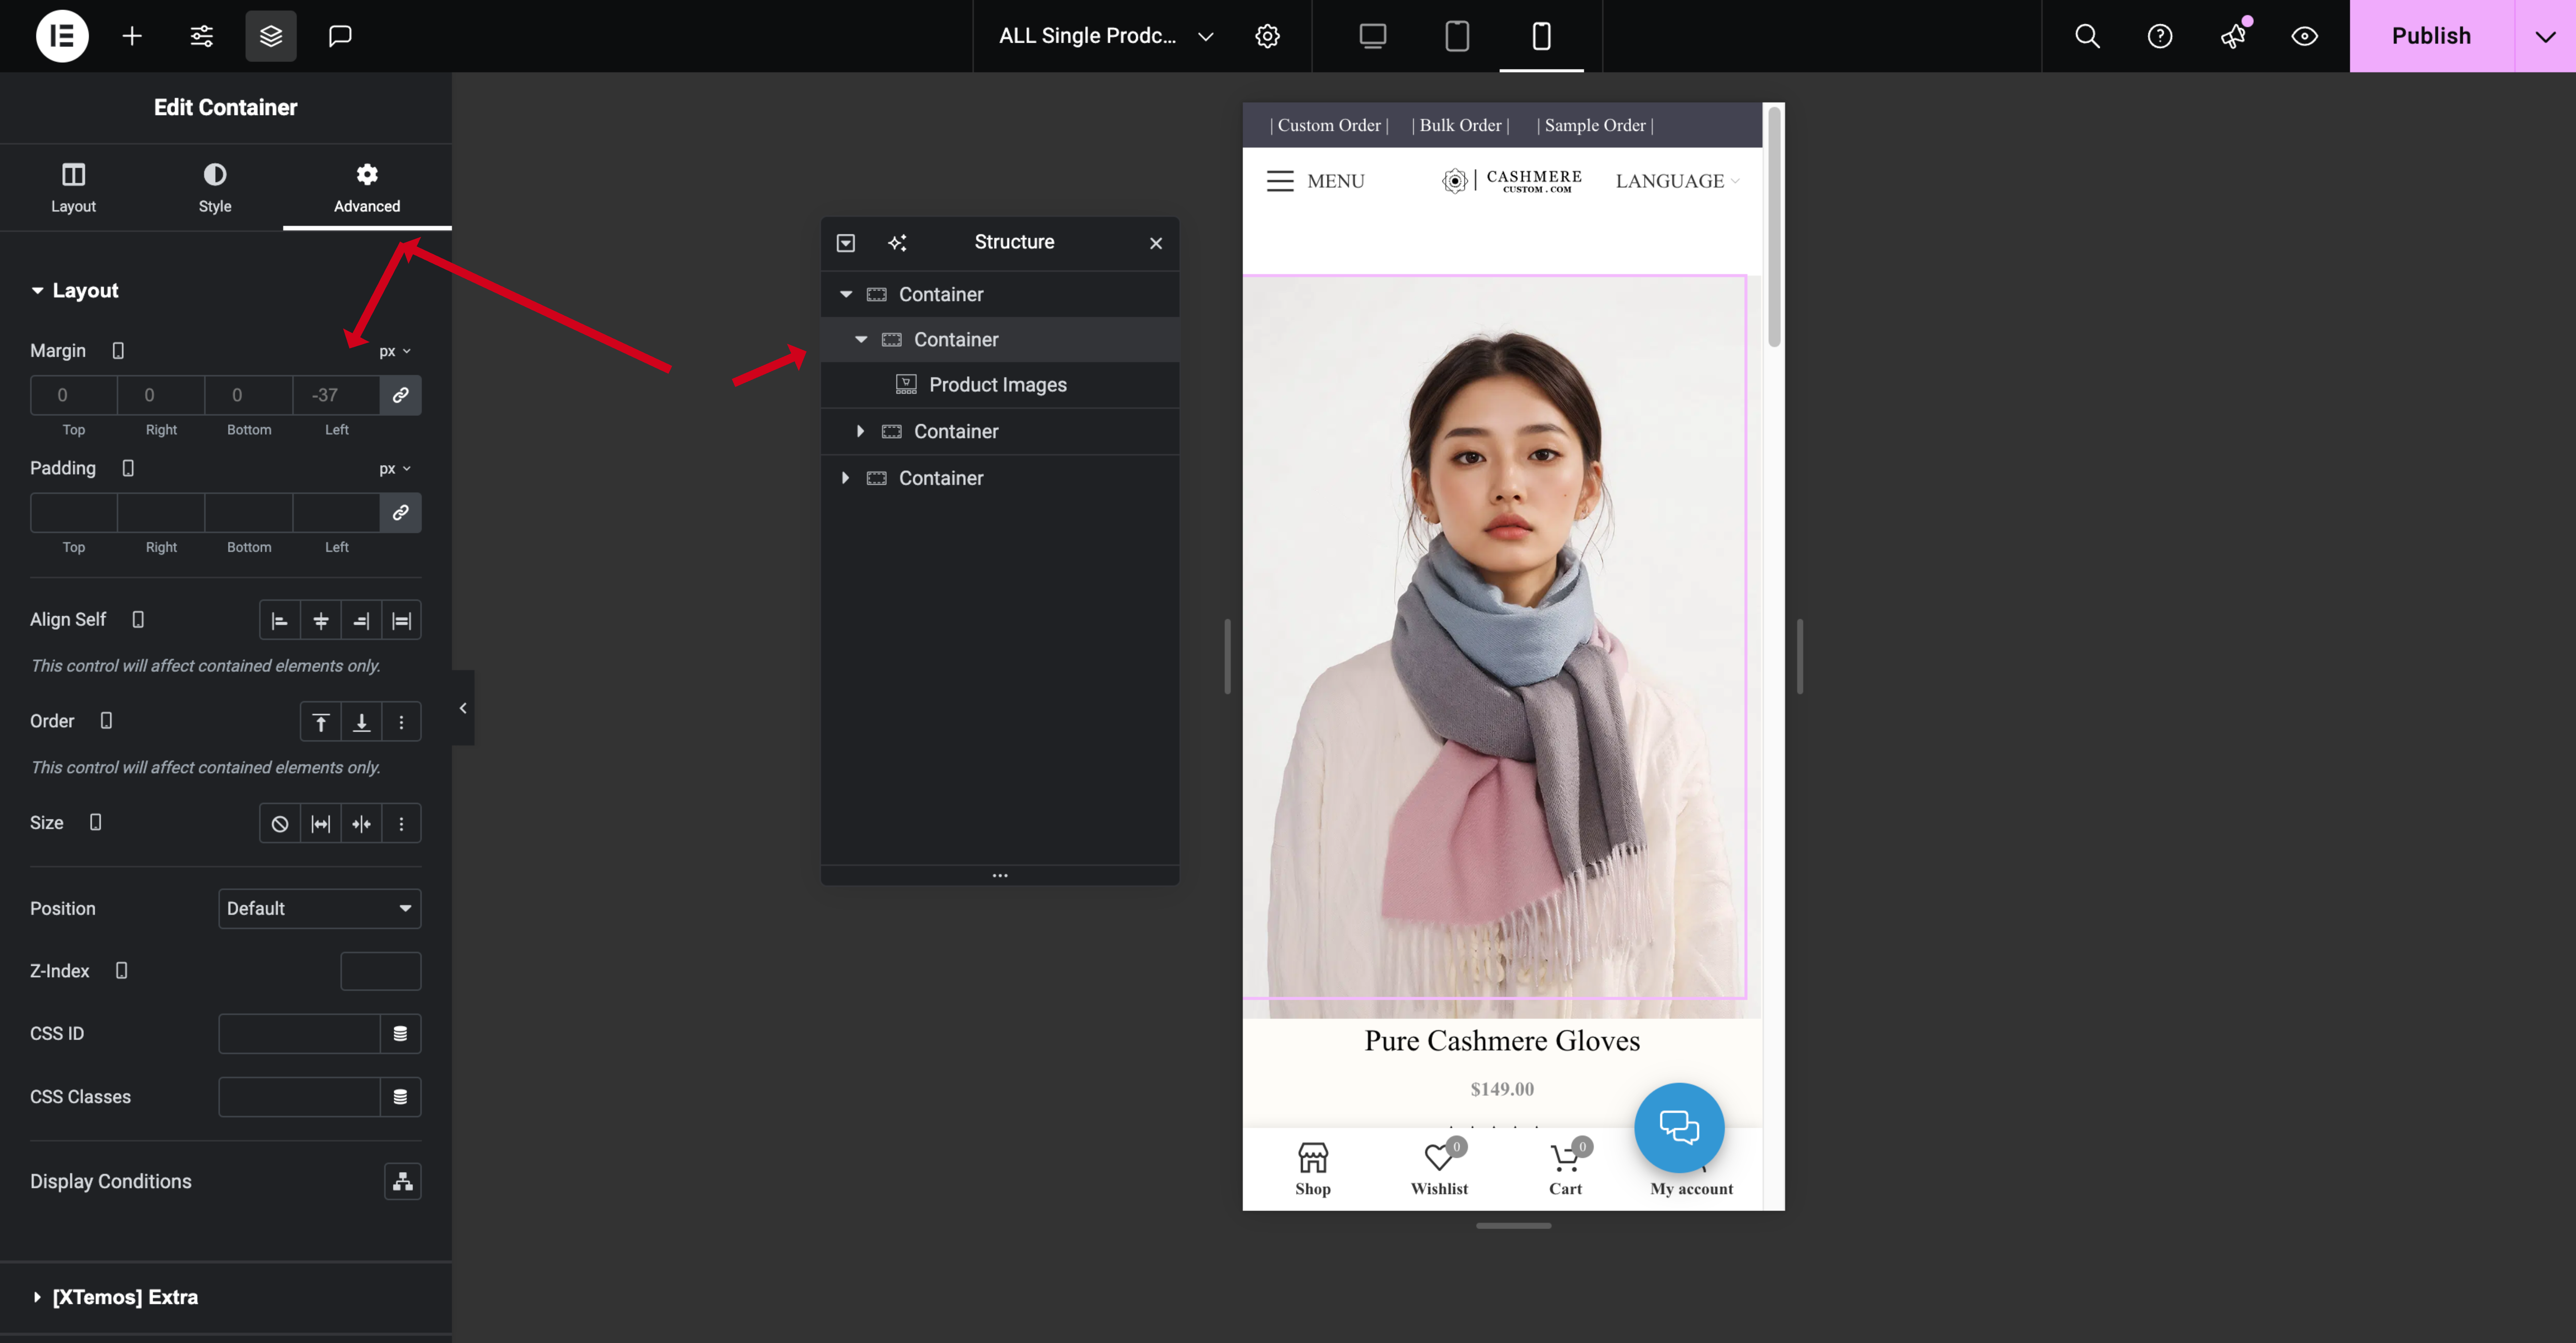Toggle Padding link values together

pos(400,513)
